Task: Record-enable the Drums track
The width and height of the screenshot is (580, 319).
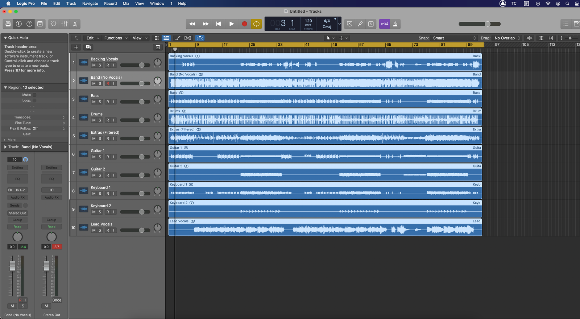Action: coord(108,120)
